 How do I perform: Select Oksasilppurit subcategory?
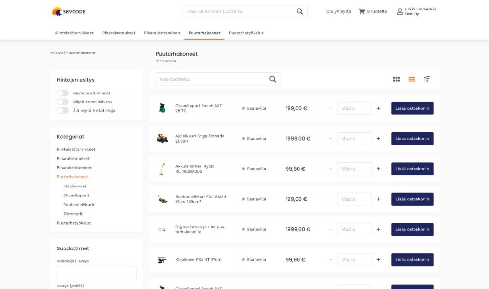(76, 195)
